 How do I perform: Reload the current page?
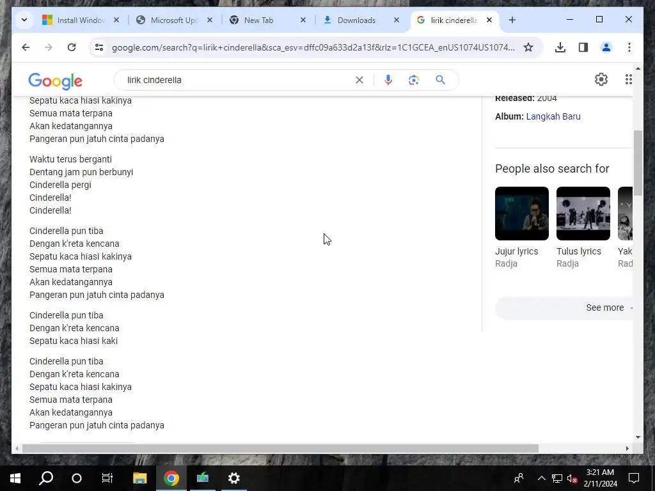[x=72, y=47]
